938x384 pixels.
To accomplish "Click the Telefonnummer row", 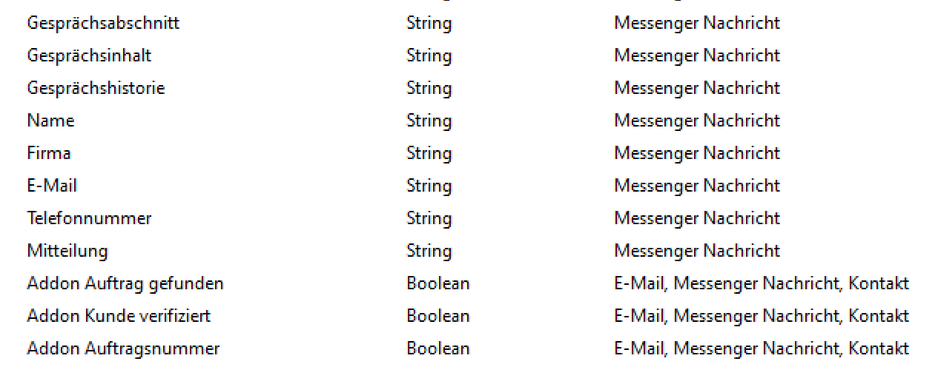I will point(469,218).
